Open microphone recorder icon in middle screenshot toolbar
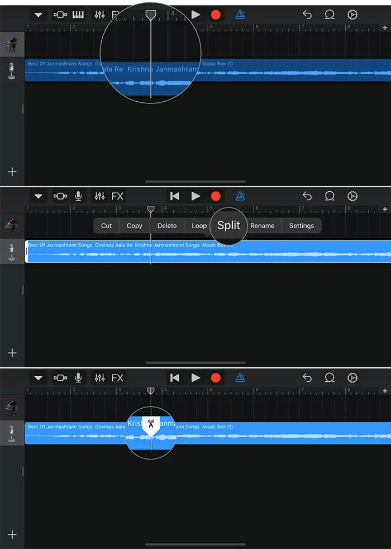391x549 pixels. pos(78,196)
